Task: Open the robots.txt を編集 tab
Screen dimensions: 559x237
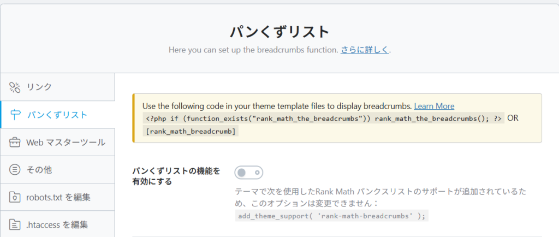Action: point(58,197)
